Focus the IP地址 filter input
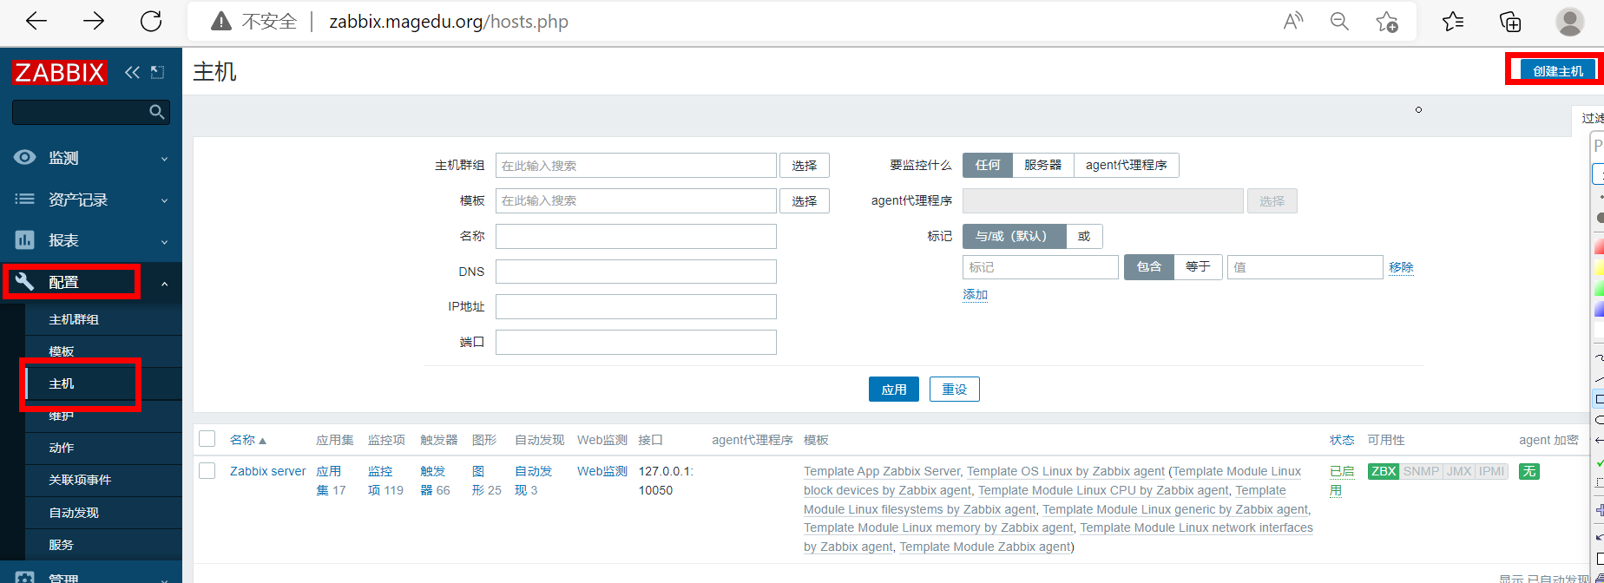 coord(636,306)
